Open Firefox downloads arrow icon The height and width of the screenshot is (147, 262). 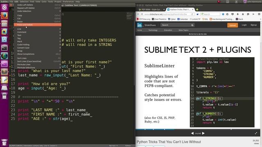point(237,14)
